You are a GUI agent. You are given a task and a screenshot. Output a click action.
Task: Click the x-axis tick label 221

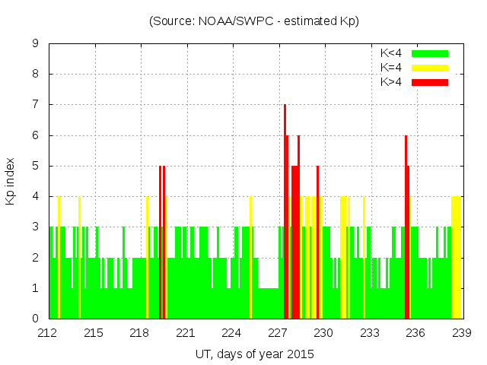click(186, 333)
